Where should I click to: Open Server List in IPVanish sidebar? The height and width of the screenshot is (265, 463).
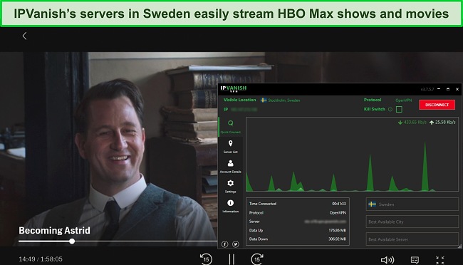(230, 147)
